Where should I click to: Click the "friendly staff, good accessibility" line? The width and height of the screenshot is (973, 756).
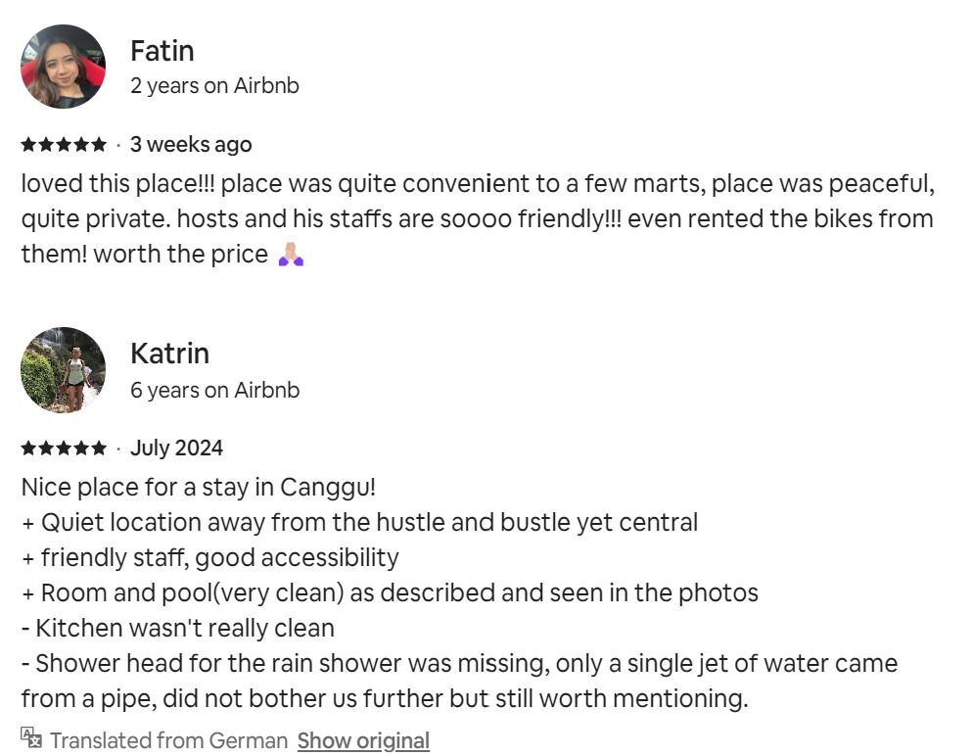219,557
